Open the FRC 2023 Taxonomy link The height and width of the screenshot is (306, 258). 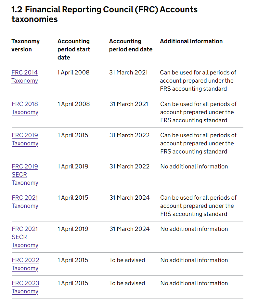(25, 287)
